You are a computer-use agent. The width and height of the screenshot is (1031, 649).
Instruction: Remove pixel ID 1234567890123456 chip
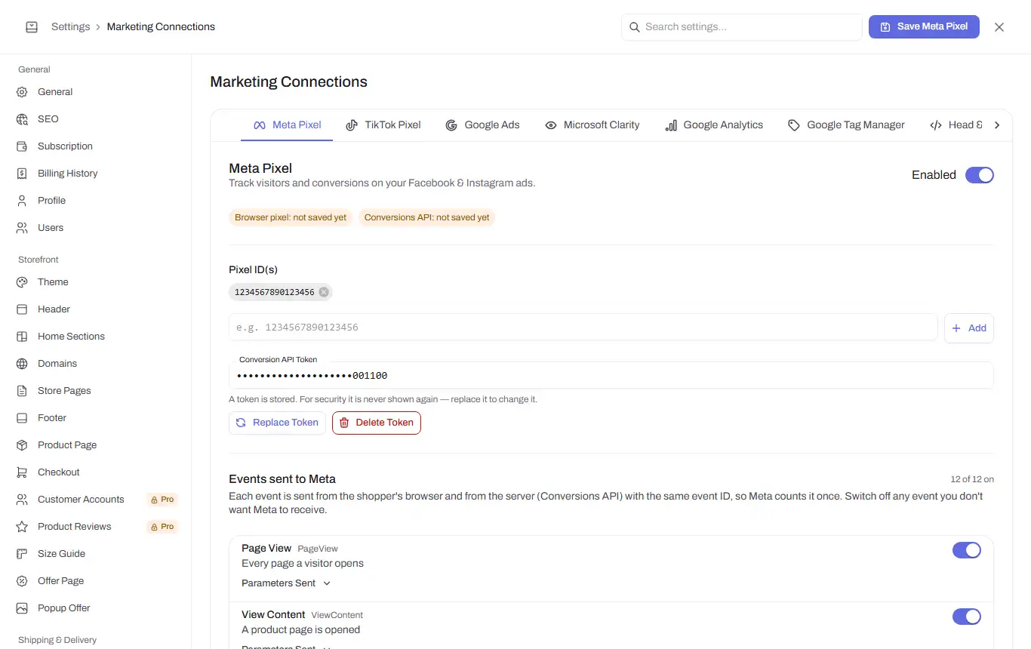[x=324, y=292]
